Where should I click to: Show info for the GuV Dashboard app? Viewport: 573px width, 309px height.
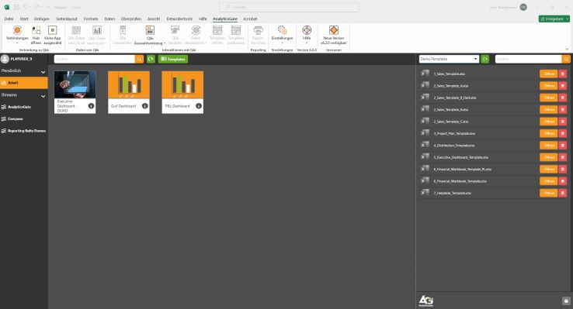[144, 105]
